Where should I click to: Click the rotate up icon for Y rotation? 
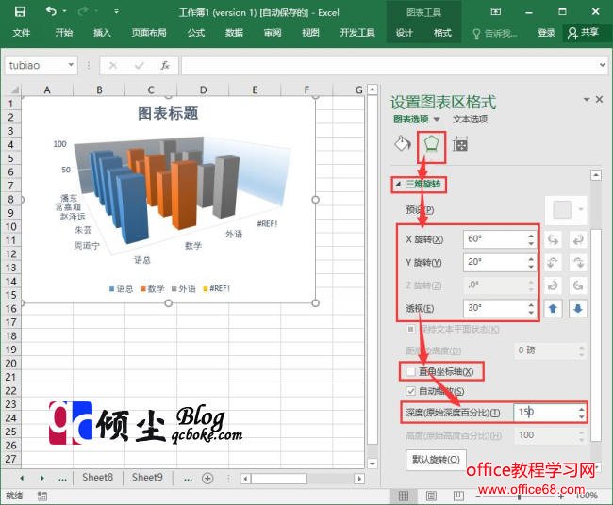[553, 263]
